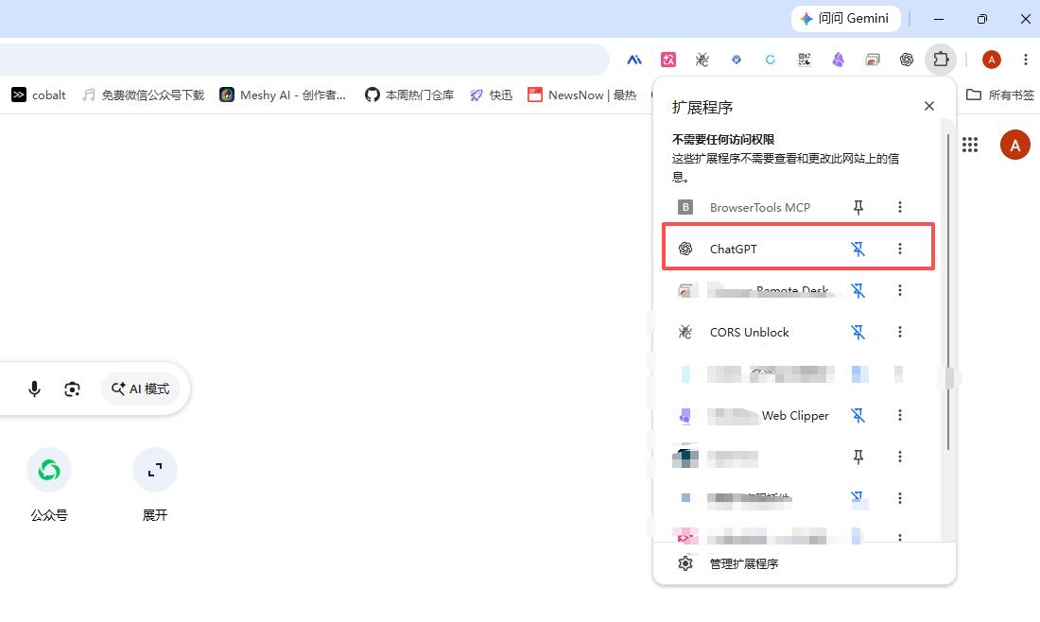Open the 免费微信公众号下载 bookmark

tap(144, 95)
